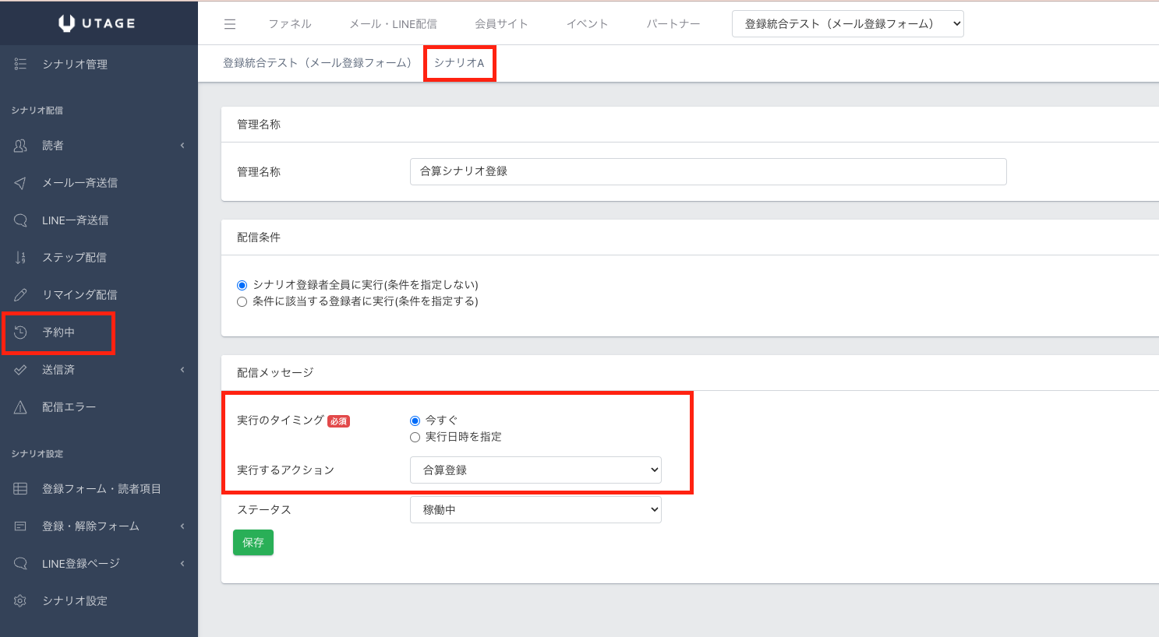Open the ステータス dropdown showing 稼働中
The height and width of the screenshot is (637, 1159).
coord(535,510)
